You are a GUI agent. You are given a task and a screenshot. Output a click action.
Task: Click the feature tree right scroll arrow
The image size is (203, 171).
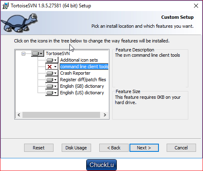[x=105, y=115]
